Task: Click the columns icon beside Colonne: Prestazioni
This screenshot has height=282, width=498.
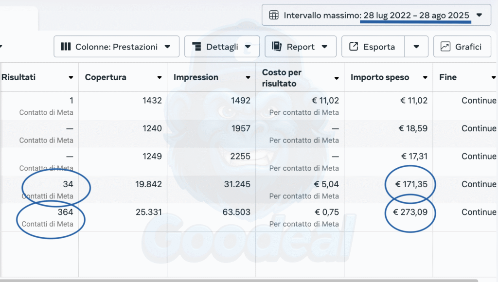Action: point(66,47)
